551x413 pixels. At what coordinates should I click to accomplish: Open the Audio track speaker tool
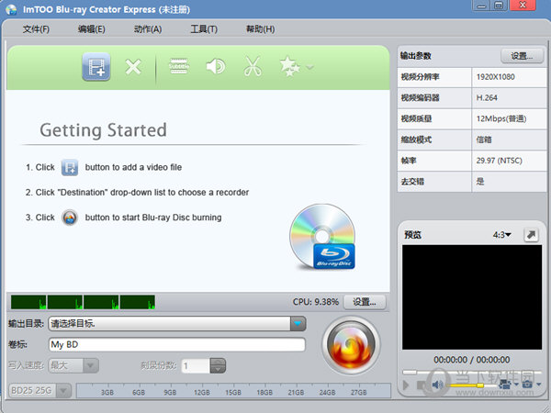pyautogui.click(x=216, y=66)
